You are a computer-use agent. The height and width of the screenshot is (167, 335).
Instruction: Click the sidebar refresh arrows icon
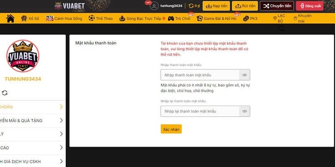5,93
